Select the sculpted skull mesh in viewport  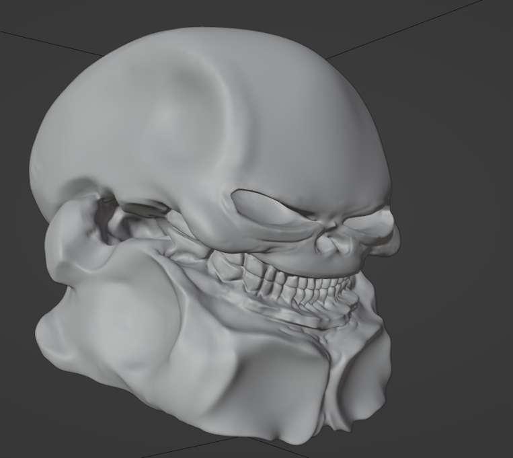point(214,235)
